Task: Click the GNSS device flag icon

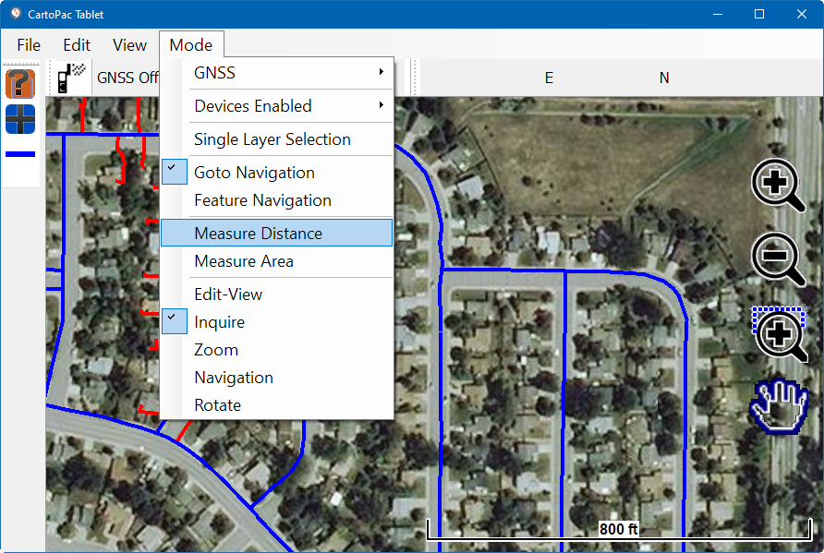Action: (71, 78)
